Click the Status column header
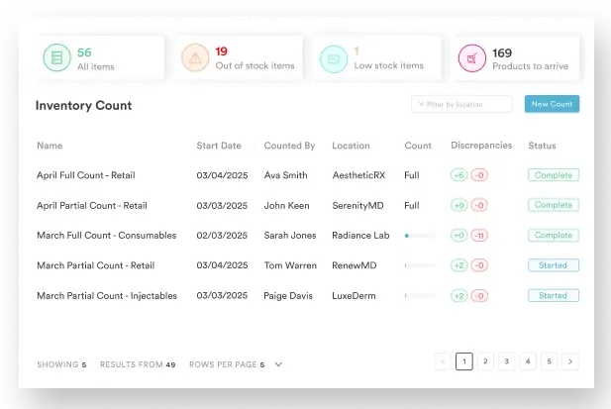The width and height of the screenshot is (611, 409). coord(542,146)
